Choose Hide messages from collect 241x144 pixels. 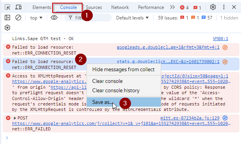coord(123,70)
